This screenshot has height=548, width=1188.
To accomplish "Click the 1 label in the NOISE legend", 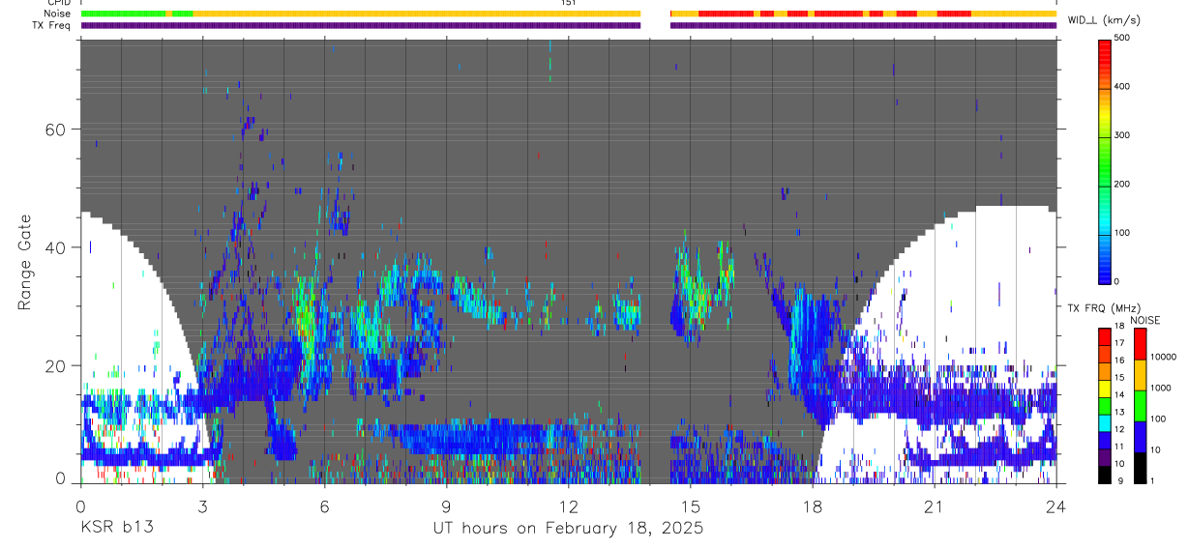I will (1154, 481).
